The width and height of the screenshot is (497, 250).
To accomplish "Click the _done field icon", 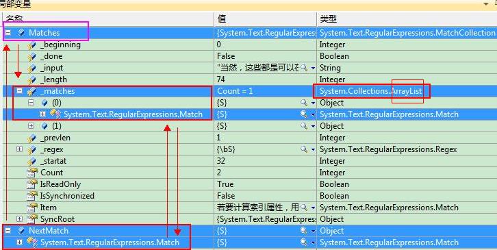I will coord(32,56).
